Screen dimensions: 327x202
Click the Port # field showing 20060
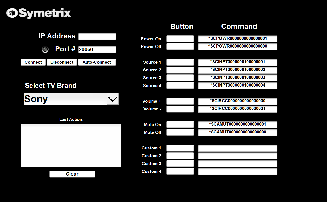pyautogui.click(x=97, y=49)
